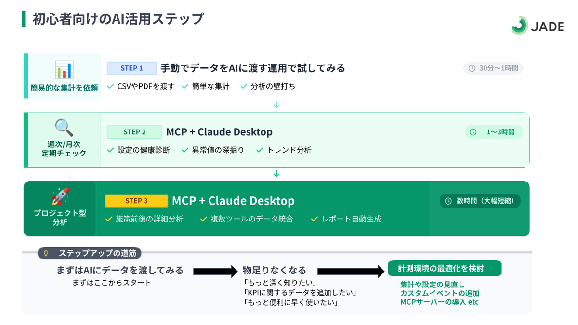Click the green STEP 2 badge swatch

tap(134, 132)
